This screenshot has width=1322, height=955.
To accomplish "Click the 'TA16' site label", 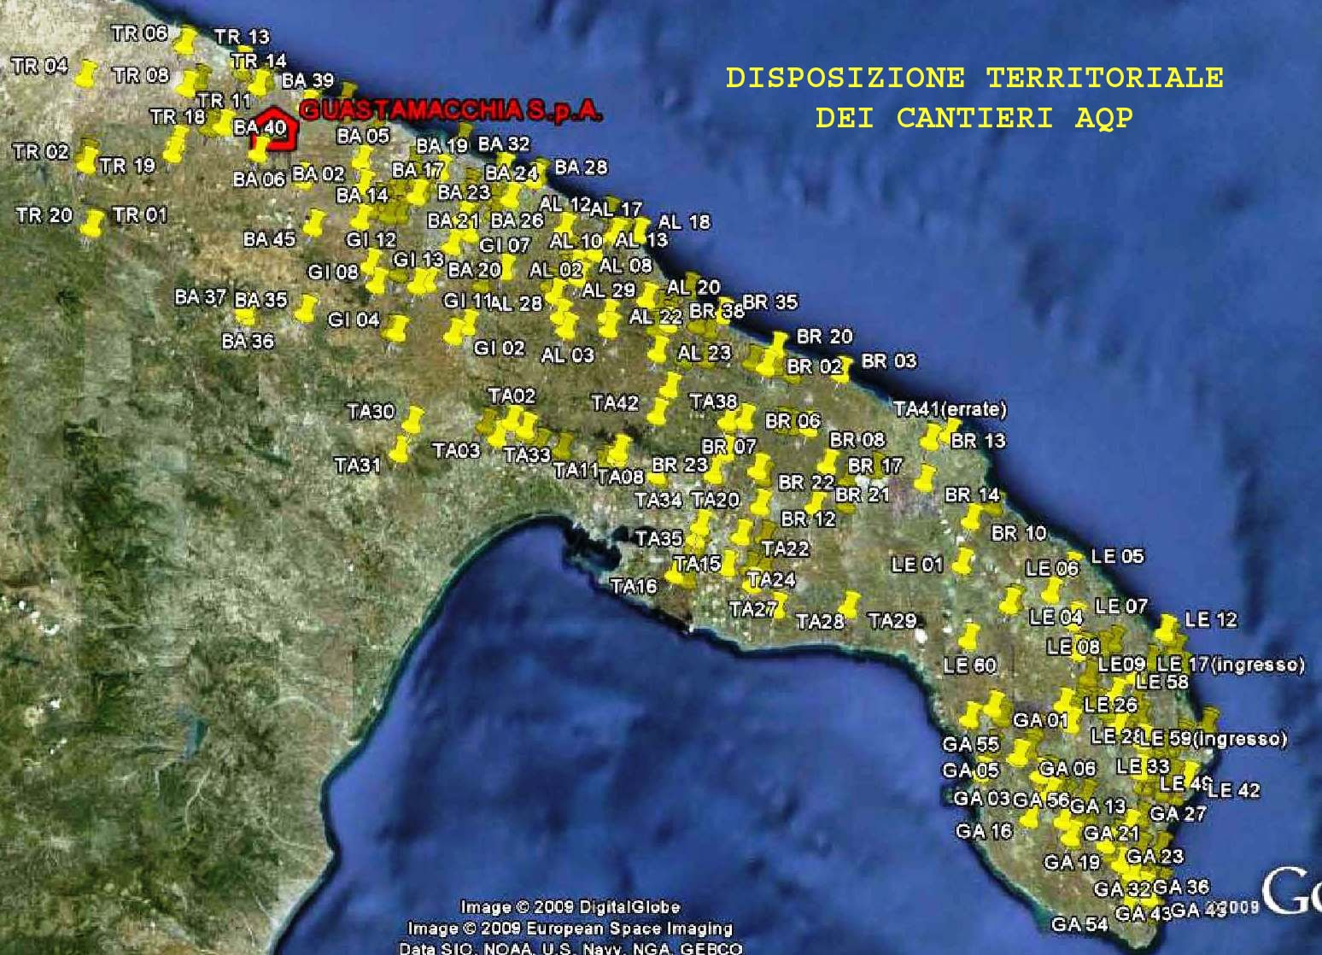I will coord(634,586).
